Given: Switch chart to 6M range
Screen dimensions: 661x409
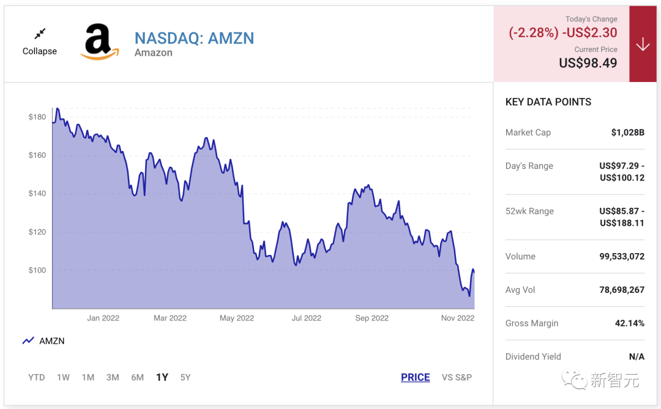Looking at the screenshot, I should 137,377.
